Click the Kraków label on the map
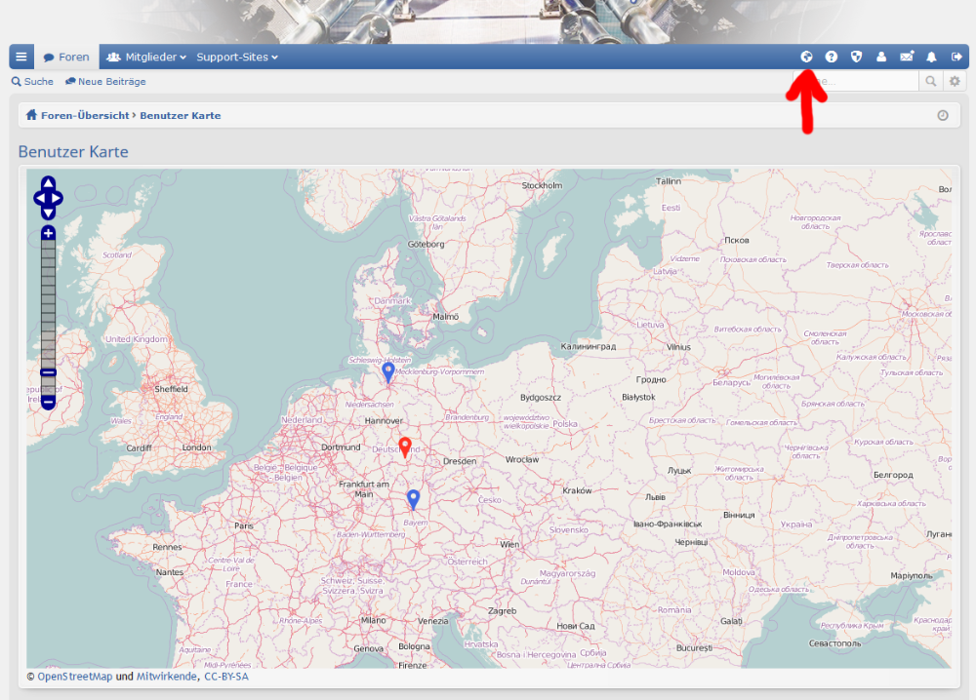Screen dimensions: 976x700 [577, 490]
